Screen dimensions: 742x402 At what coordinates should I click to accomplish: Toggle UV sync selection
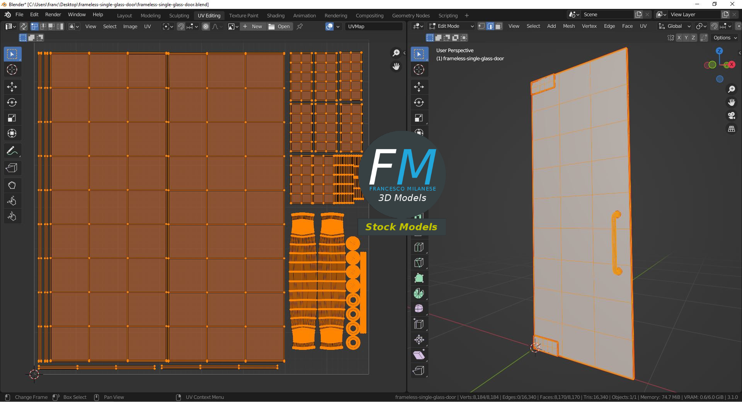[x=24, y=26]
